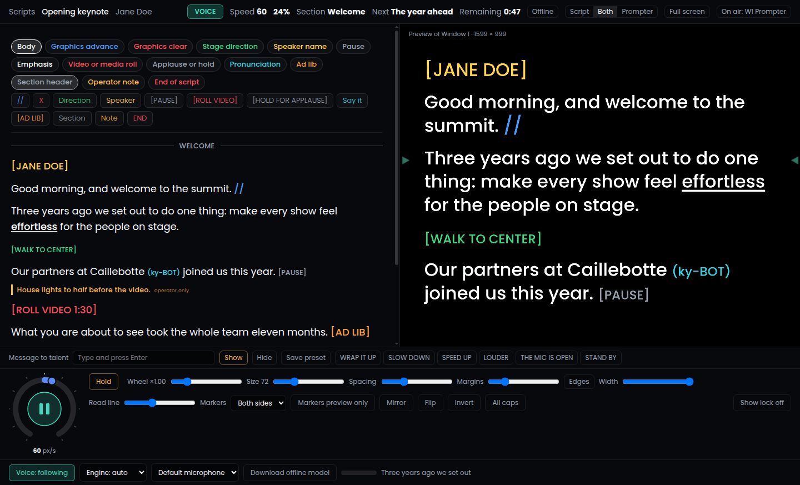The image size is (800, 485).
Task: Toggle the VOICE mode button
Action: pyautogui.click(x=205, y=12)
